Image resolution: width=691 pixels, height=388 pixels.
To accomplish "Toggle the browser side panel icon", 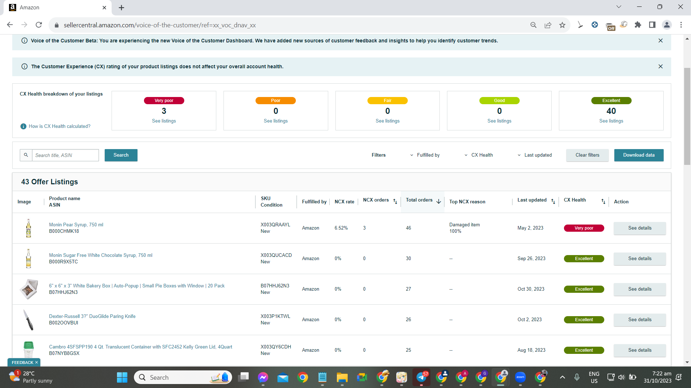I will tap(652, 25).
